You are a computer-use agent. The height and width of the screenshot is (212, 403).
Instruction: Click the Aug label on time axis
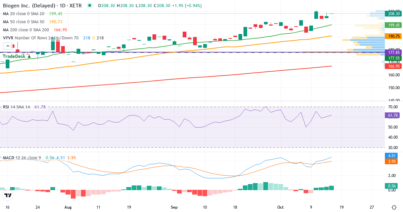pos(68,207)
